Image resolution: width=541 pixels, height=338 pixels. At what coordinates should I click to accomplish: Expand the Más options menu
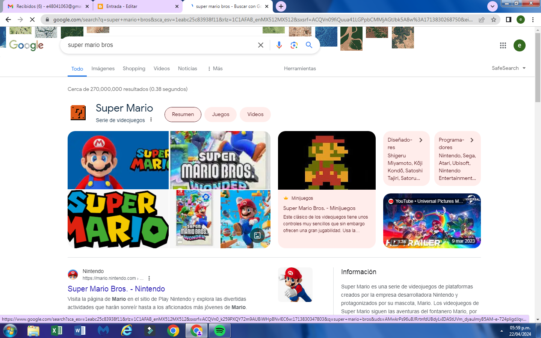point(215,68)
